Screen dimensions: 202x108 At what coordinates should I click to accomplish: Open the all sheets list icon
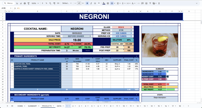(x=12, y=106)
